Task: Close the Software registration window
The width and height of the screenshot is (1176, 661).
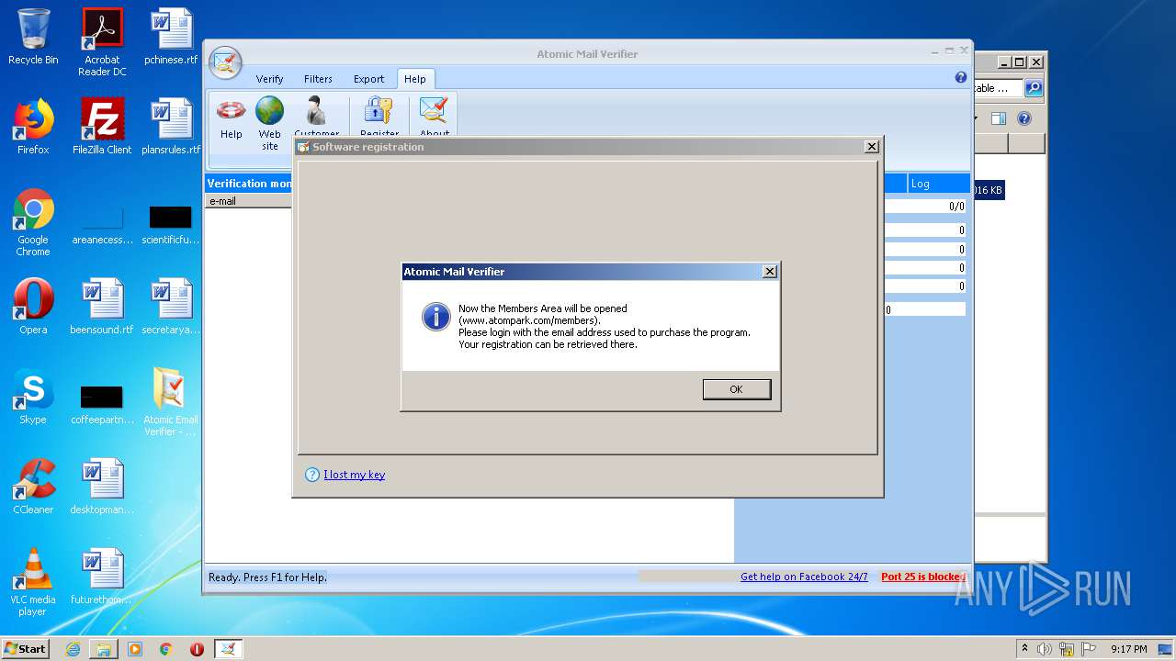Action: [x=872, y=147]
